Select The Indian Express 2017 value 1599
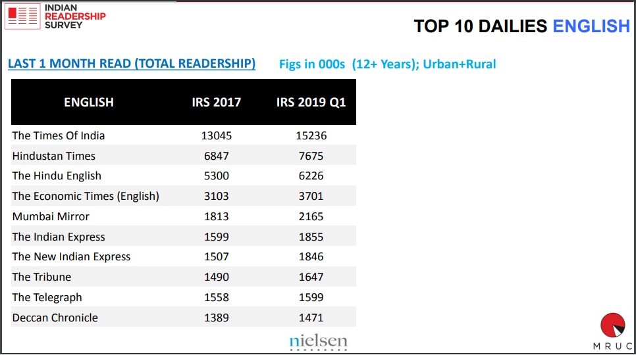The width and height of the screenshot is (636, 355). 217,237
